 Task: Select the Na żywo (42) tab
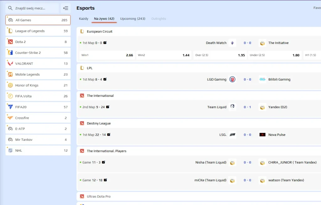[104, 18]
